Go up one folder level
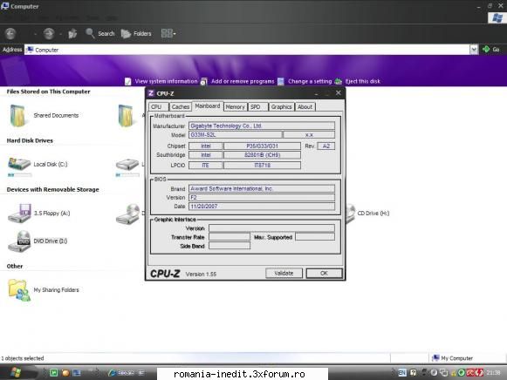This screenshot has width=507, height=380. click(72, 33)
